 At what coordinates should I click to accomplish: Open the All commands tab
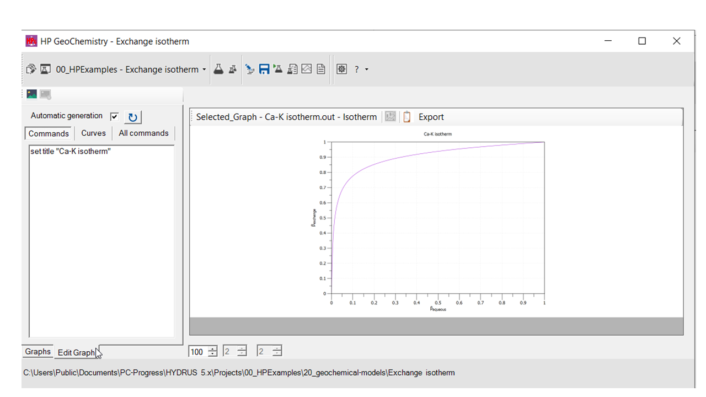click(143, 133)
